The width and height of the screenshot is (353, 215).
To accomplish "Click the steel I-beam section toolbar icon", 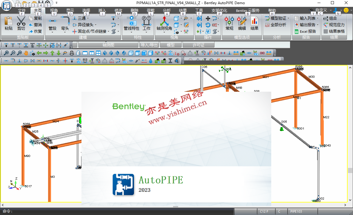I will point(170,61).
